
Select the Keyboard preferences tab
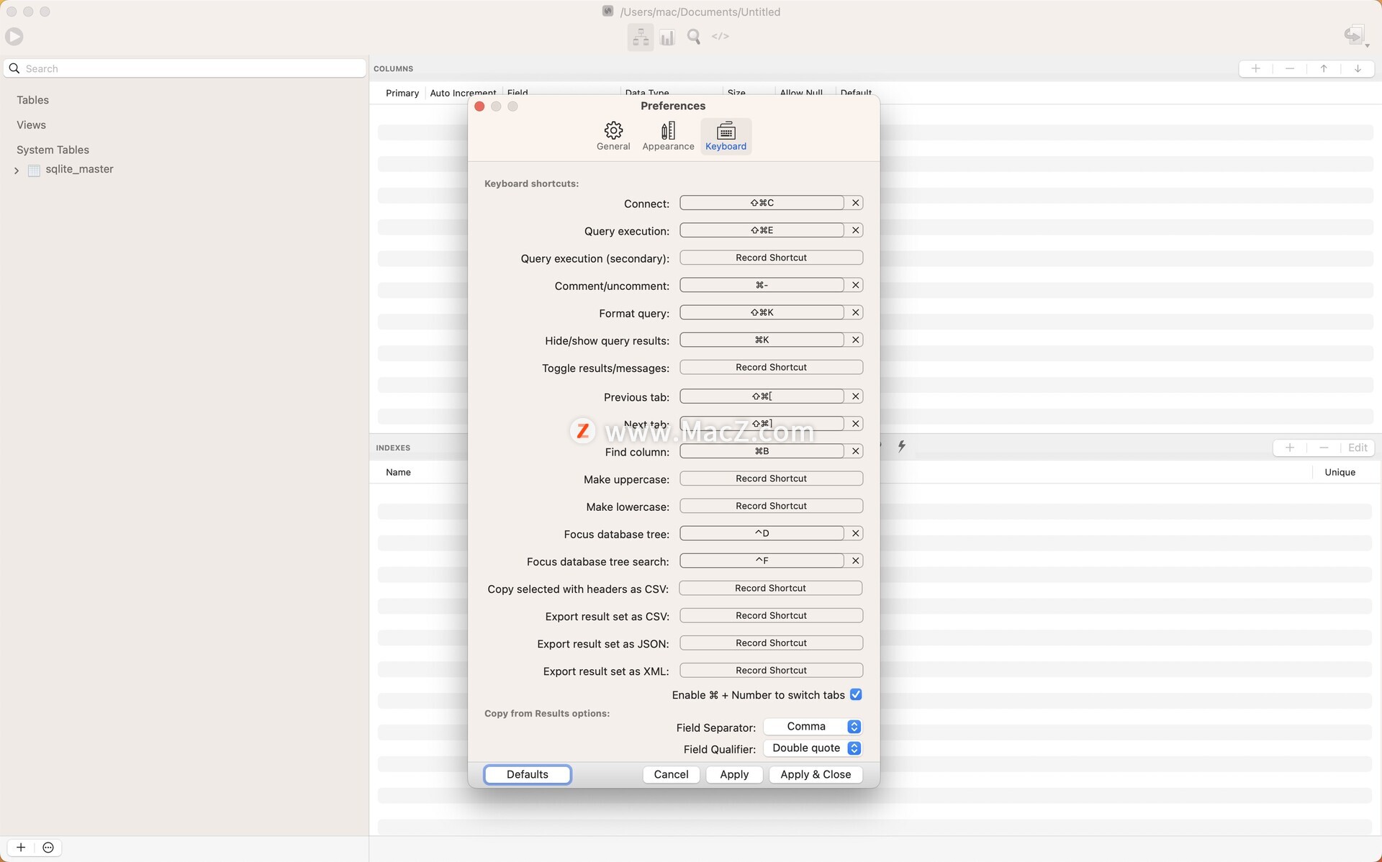coord(726,136)
